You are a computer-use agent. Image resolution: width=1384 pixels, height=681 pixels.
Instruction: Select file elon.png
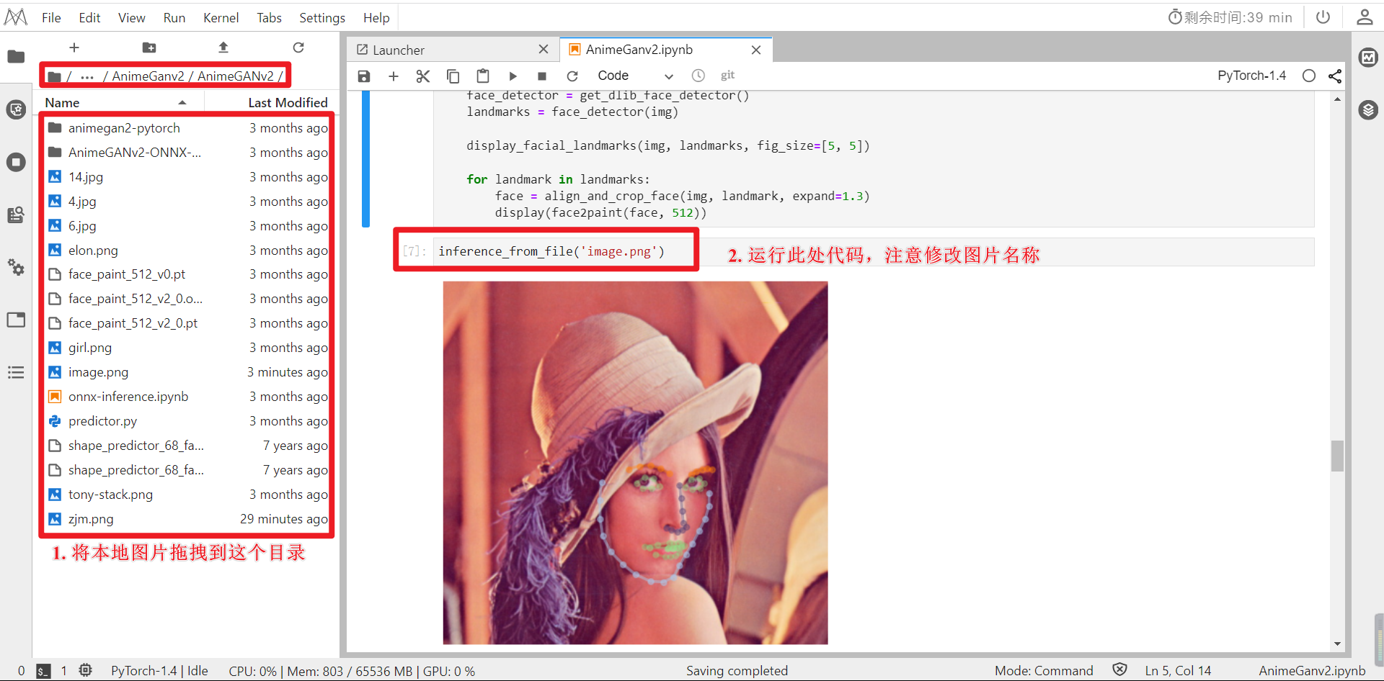[x=187, y=251]
